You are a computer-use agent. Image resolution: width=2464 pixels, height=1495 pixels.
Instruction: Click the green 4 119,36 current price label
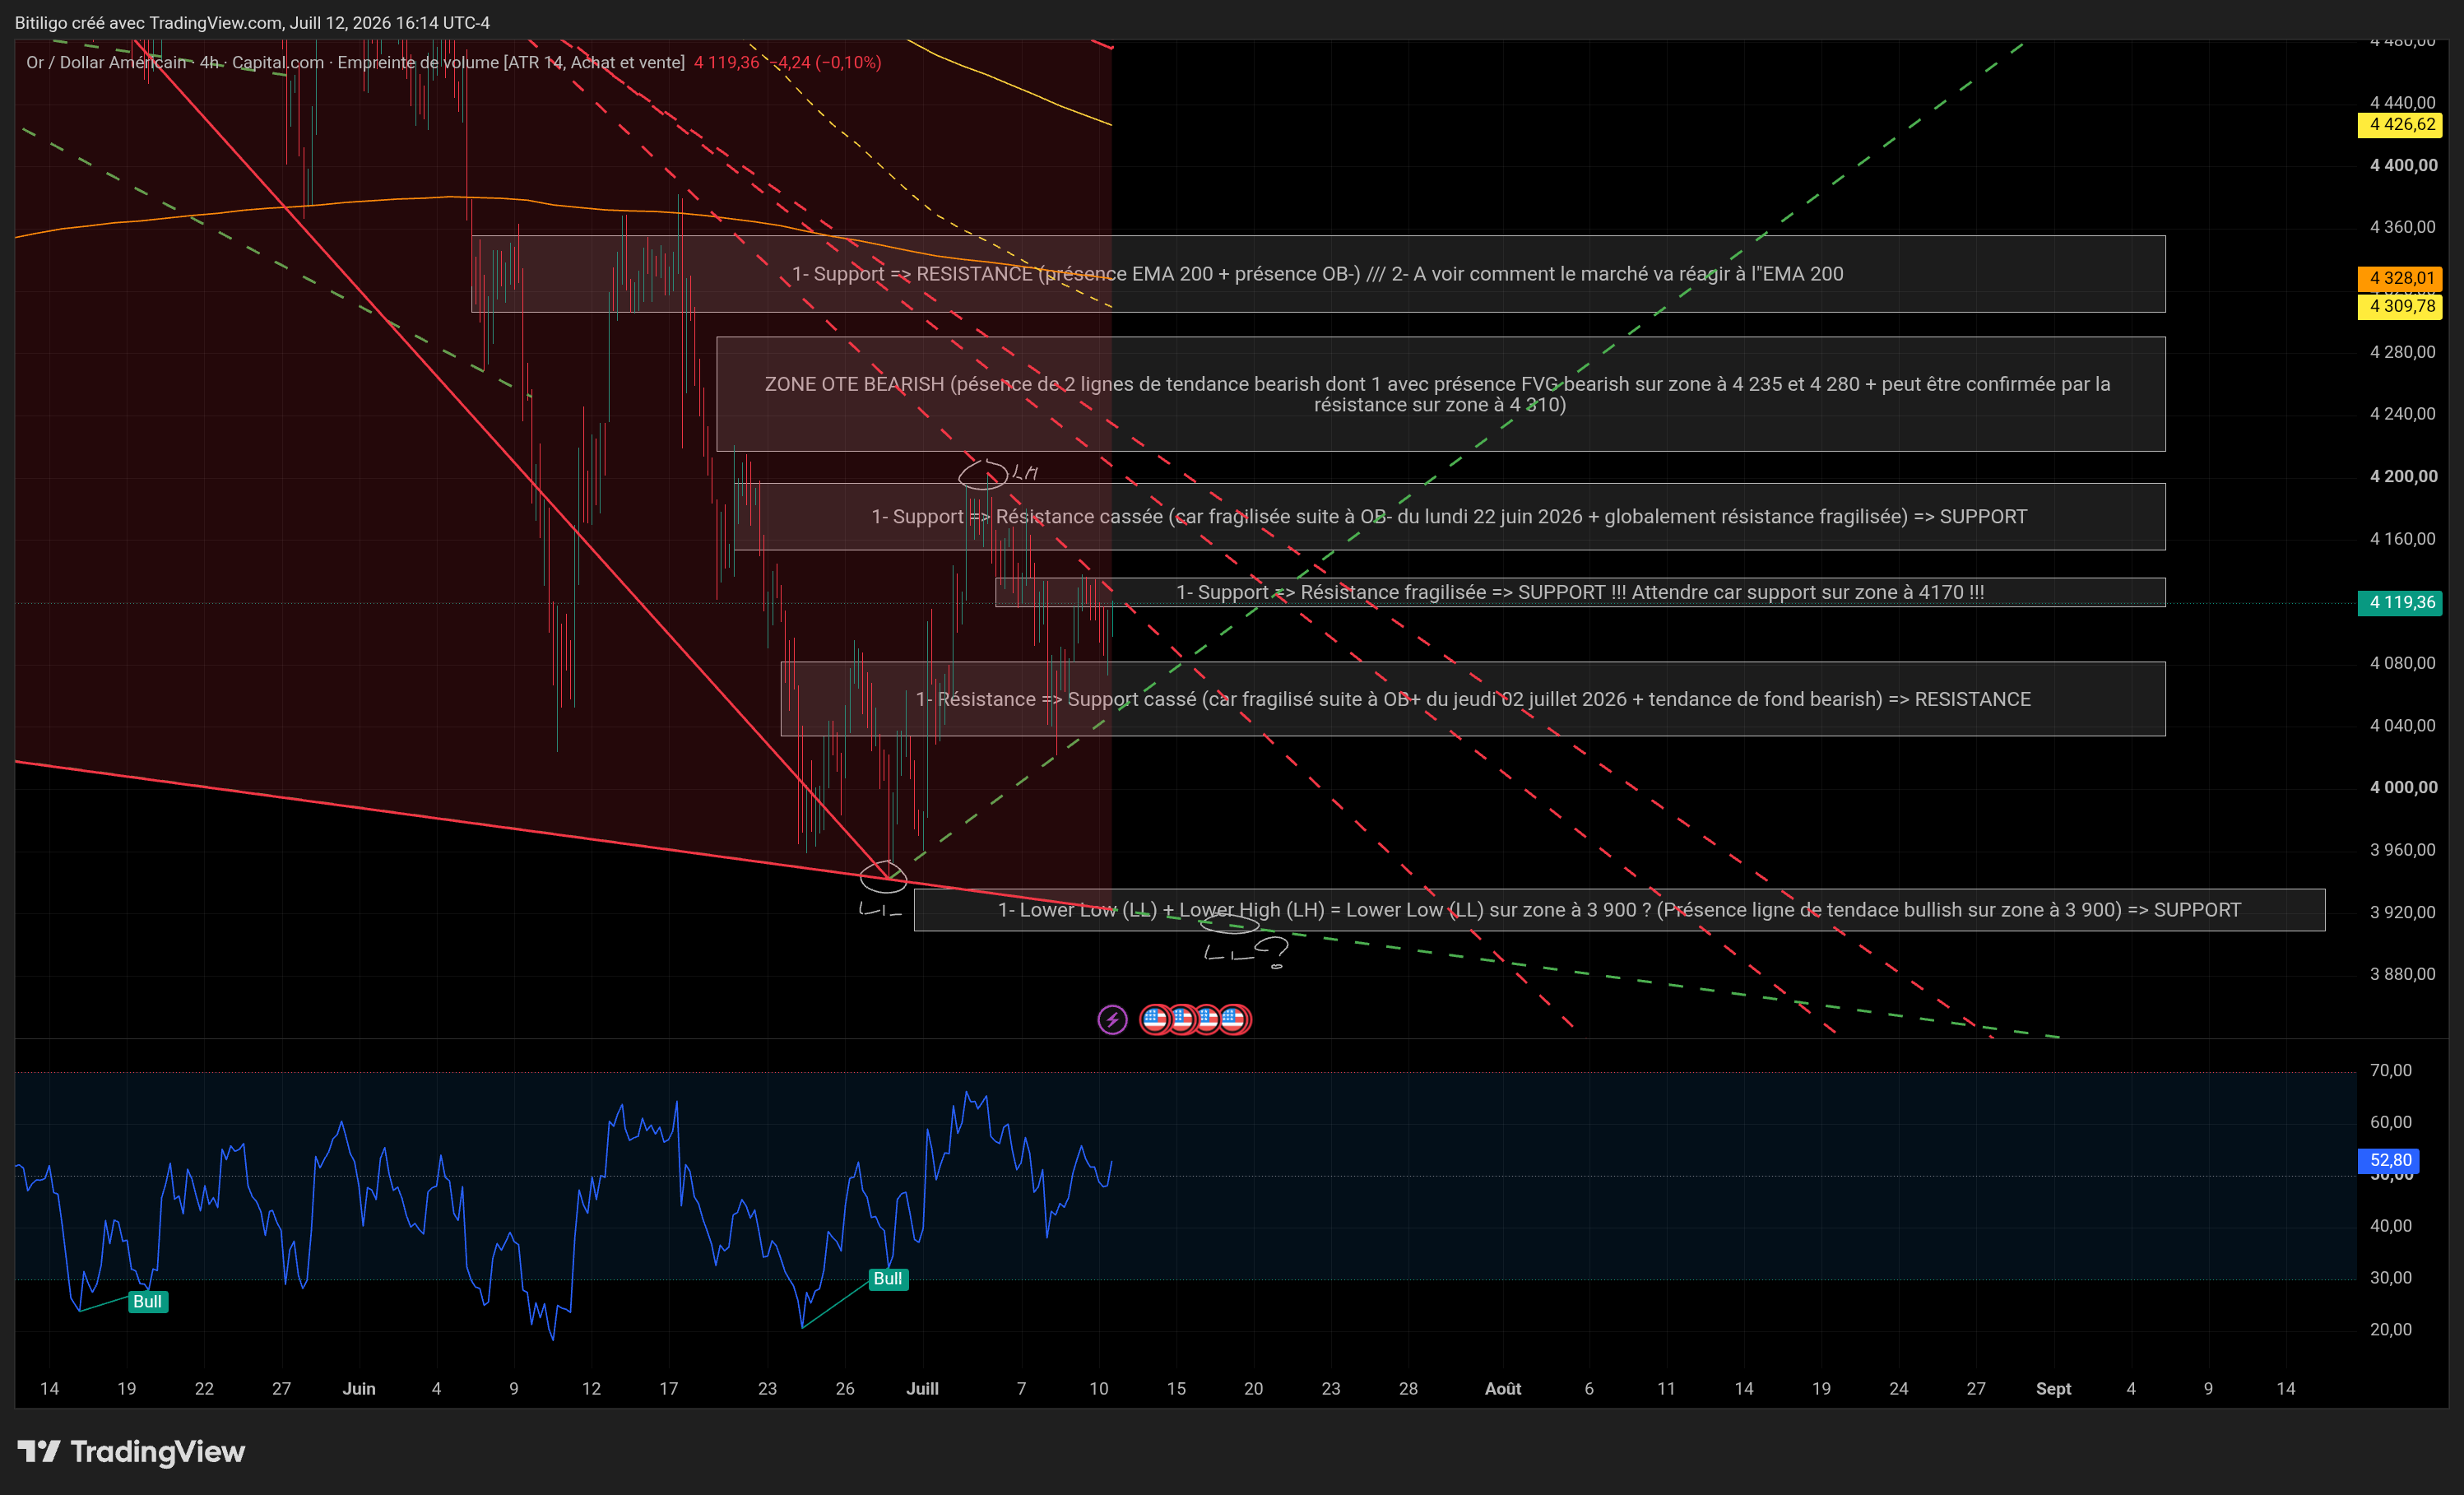2400,602
